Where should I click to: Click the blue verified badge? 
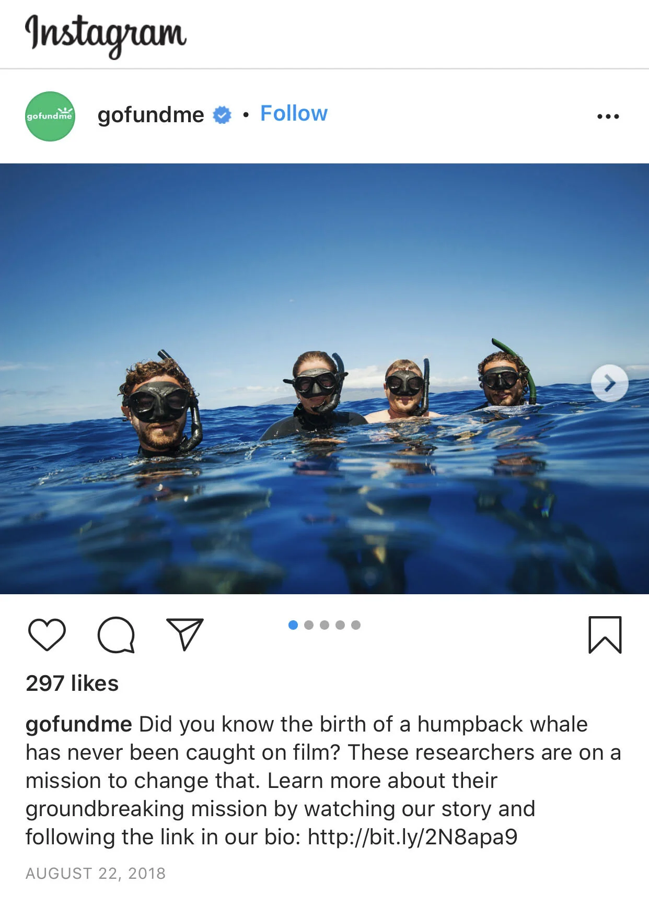[x=222, y=115]
